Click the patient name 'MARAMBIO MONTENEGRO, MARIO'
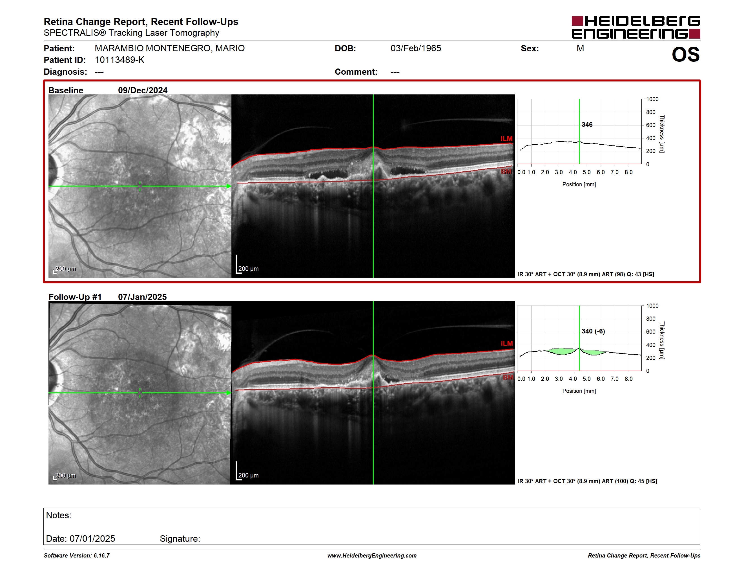744x575 pixels. point(170,48)
